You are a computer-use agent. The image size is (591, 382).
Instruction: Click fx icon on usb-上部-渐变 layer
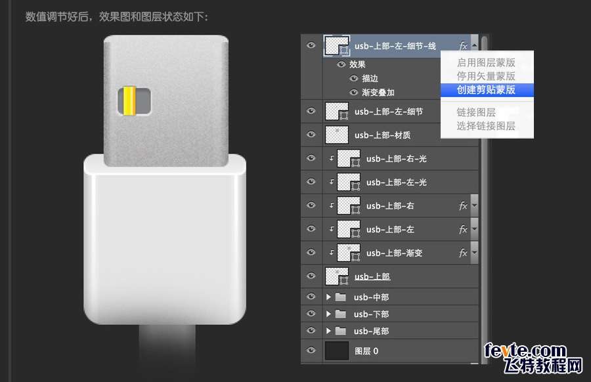pyautogui.click(x=463, y=253)
